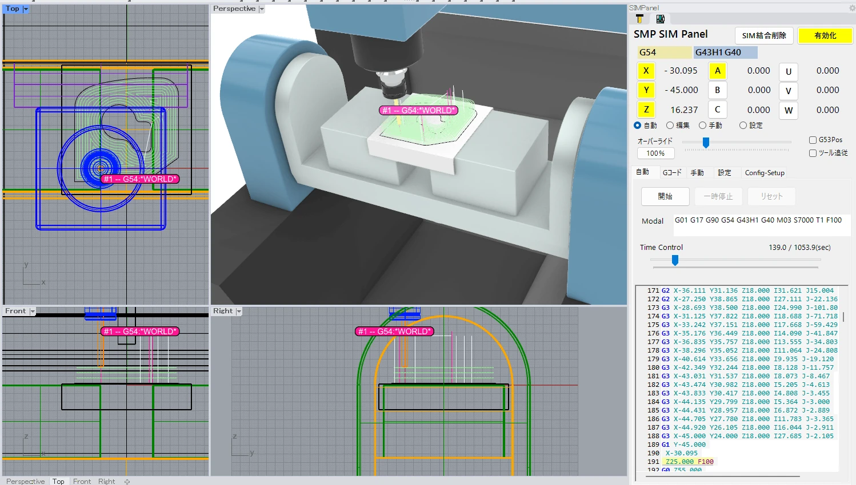Open the Right viewport dropdown menu

pos(239,312)
